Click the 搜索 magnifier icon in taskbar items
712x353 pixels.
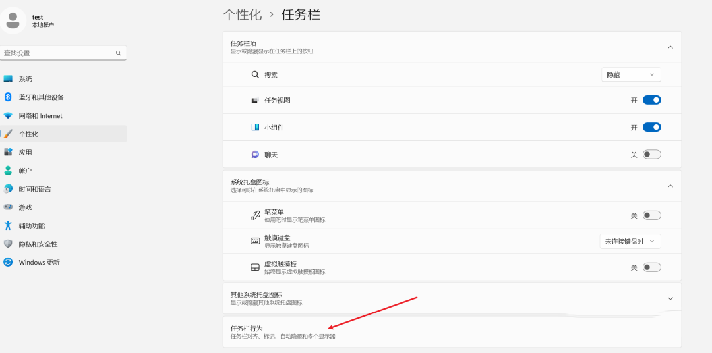point(255,74)
